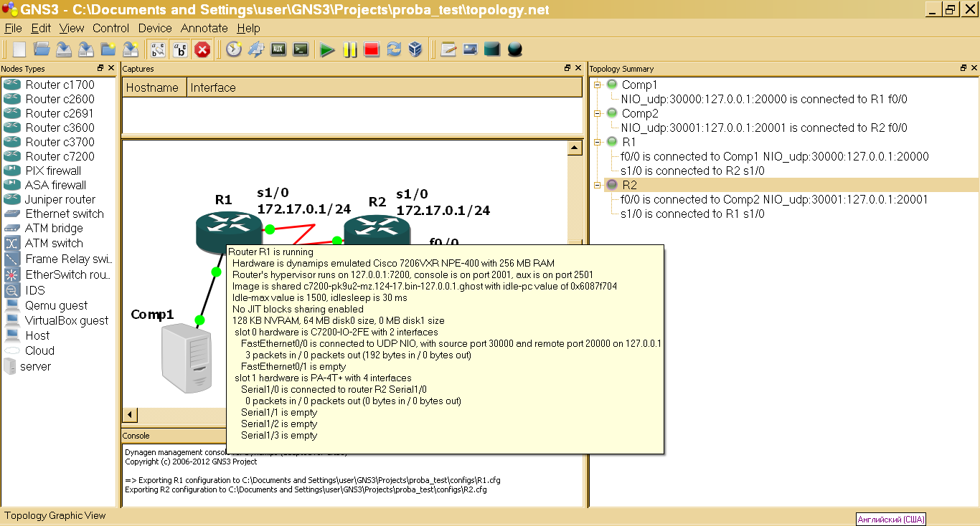Select Router c2600 node type
Viewport: 980px width, 526px height.
point(58,99)
